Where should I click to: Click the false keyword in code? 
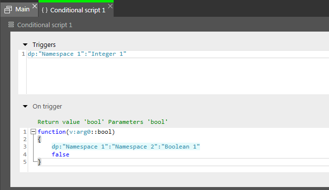point(60,154)
